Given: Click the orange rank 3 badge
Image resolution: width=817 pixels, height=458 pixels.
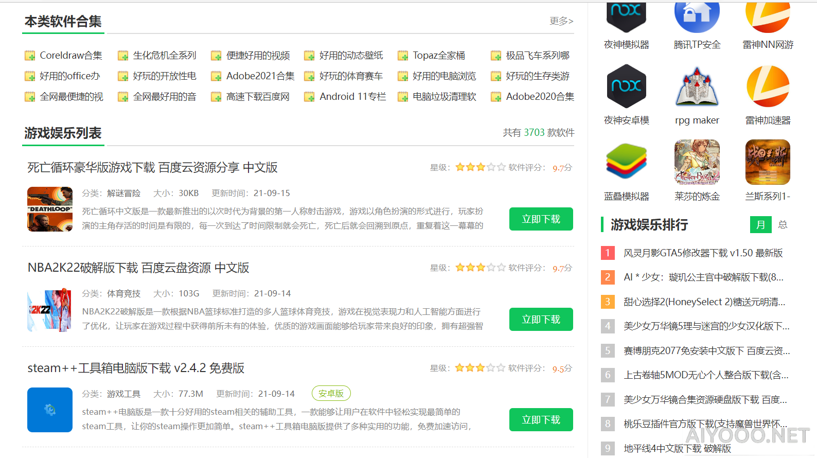Looking at the screenshot, I should (608, 302).
